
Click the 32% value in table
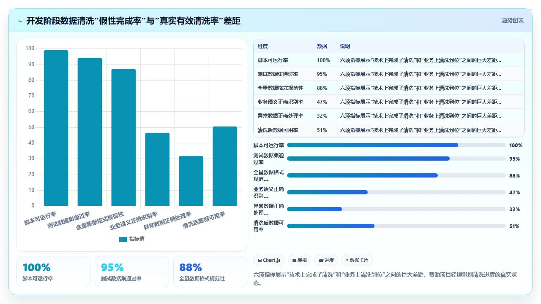(x=322, y=116)
